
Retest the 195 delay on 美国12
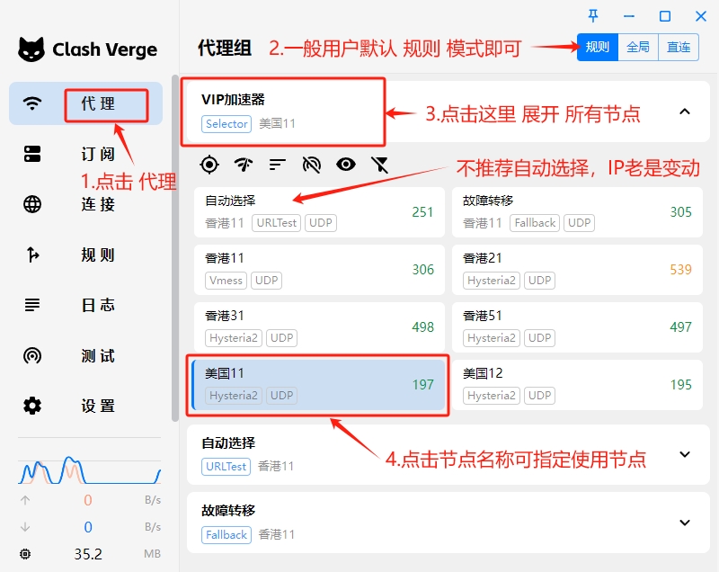coord(680,384)
